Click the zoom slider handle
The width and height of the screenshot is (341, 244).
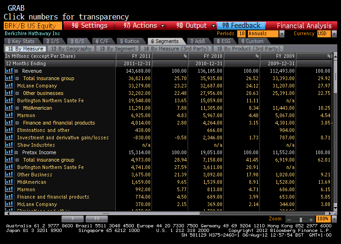click(301, 219)
